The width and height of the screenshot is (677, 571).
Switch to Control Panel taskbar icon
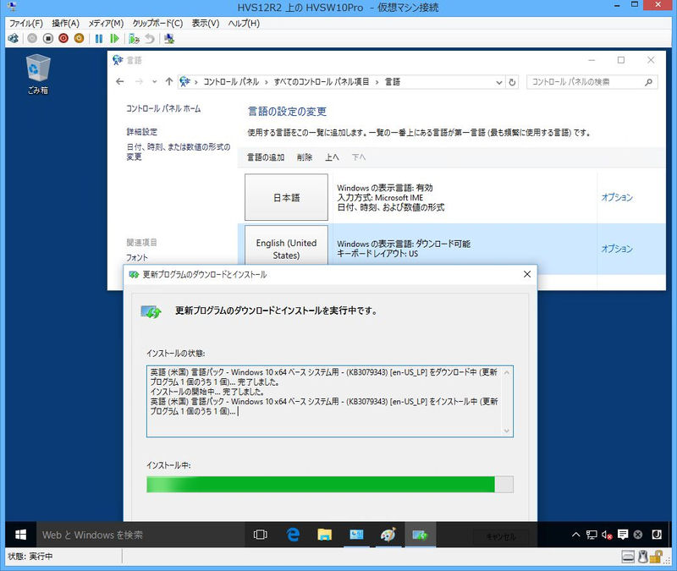tap(356, 535)
